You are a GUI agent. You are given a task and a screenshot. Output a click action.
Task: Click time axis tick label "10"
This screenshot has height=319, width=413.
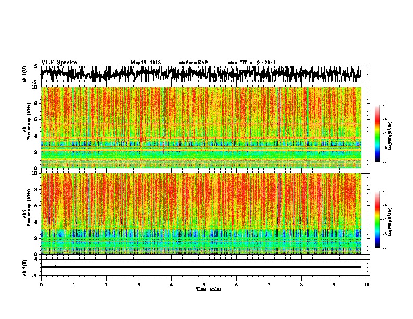pos(367,285)
